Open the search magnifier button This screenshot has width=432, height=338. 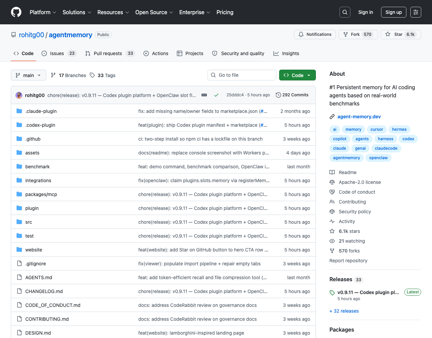tap(345, 12)
